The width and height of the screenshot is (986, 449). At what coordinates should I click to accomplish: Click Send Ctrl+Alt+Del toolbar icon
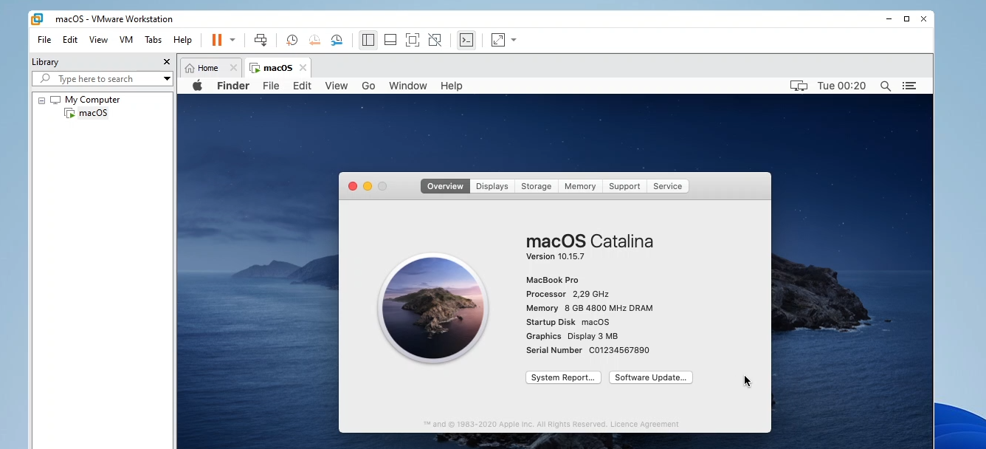click(260, 40)
